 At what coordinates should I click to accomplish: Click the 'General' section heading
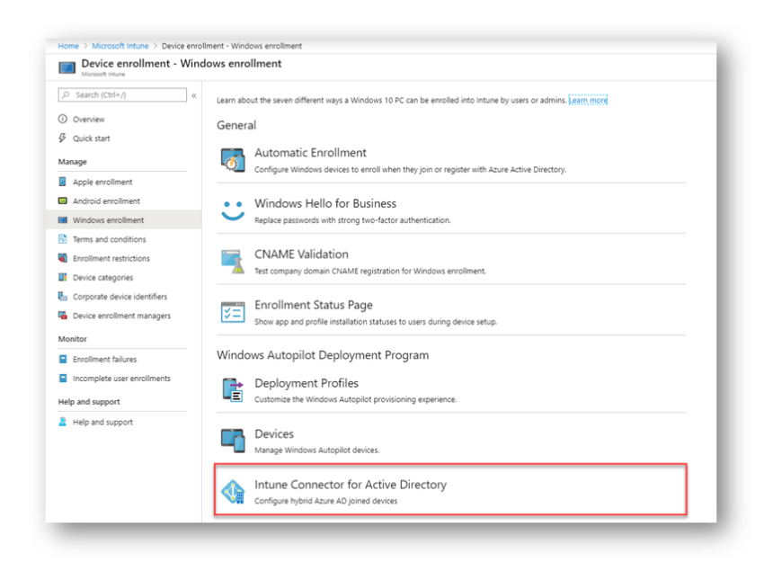pos(236,125)
